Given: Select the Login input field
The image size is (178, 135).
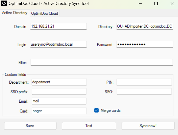Looking at the screenshot, I should click(x=58, y=44).
